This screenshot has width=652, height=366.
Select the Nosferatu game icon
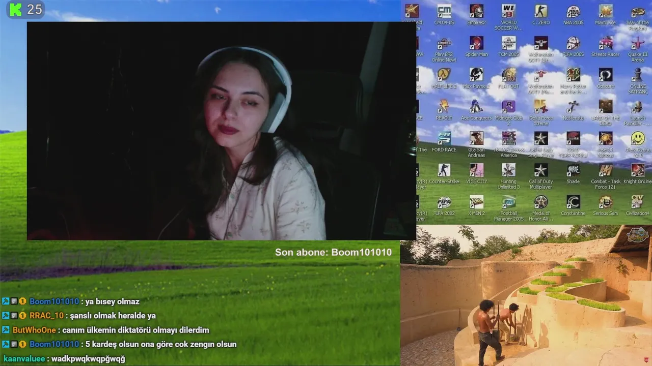(x=573, y=110)
